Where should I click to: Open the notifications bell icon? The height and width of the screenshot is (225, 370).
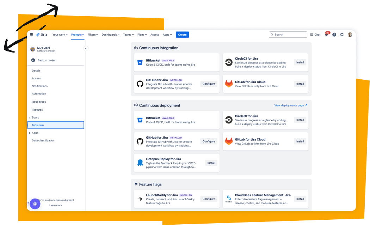[x=327, y=35]
